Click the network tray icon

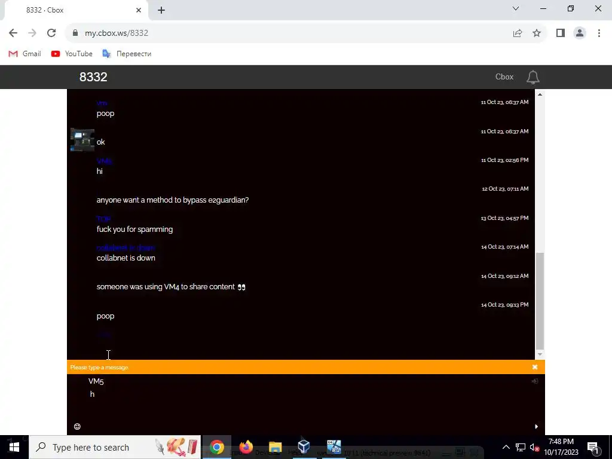521,447
